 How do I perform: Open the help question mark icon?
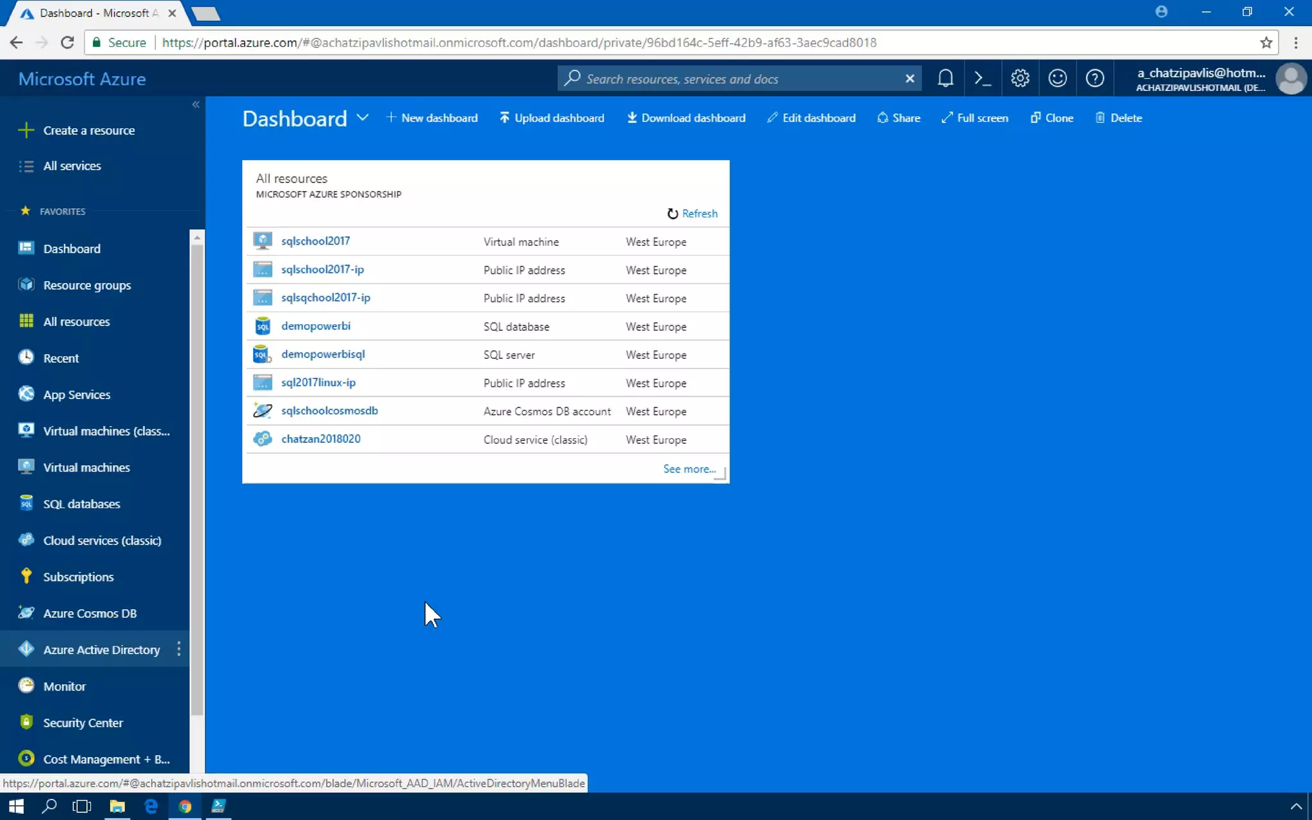point(1095,78)
